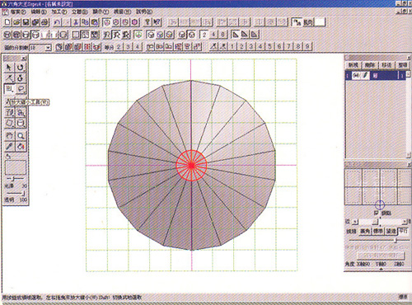Select the rotate tool in toolbox
The image size is (412, 305).
21,68
